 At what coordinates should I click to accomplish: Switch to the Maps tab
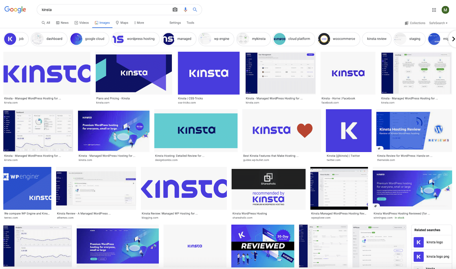click(x=122, y=22)
